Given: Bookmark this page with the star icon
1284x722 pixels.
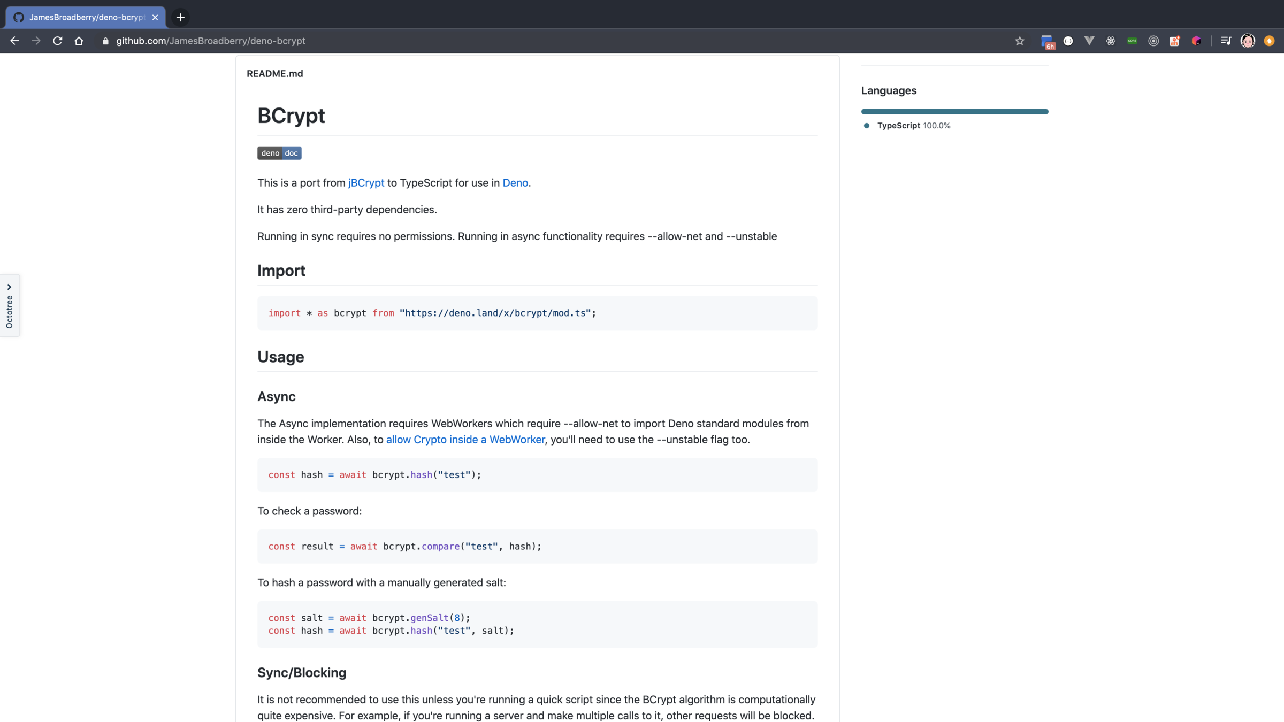Looking at the screenshot, I should click(1020, 41).
